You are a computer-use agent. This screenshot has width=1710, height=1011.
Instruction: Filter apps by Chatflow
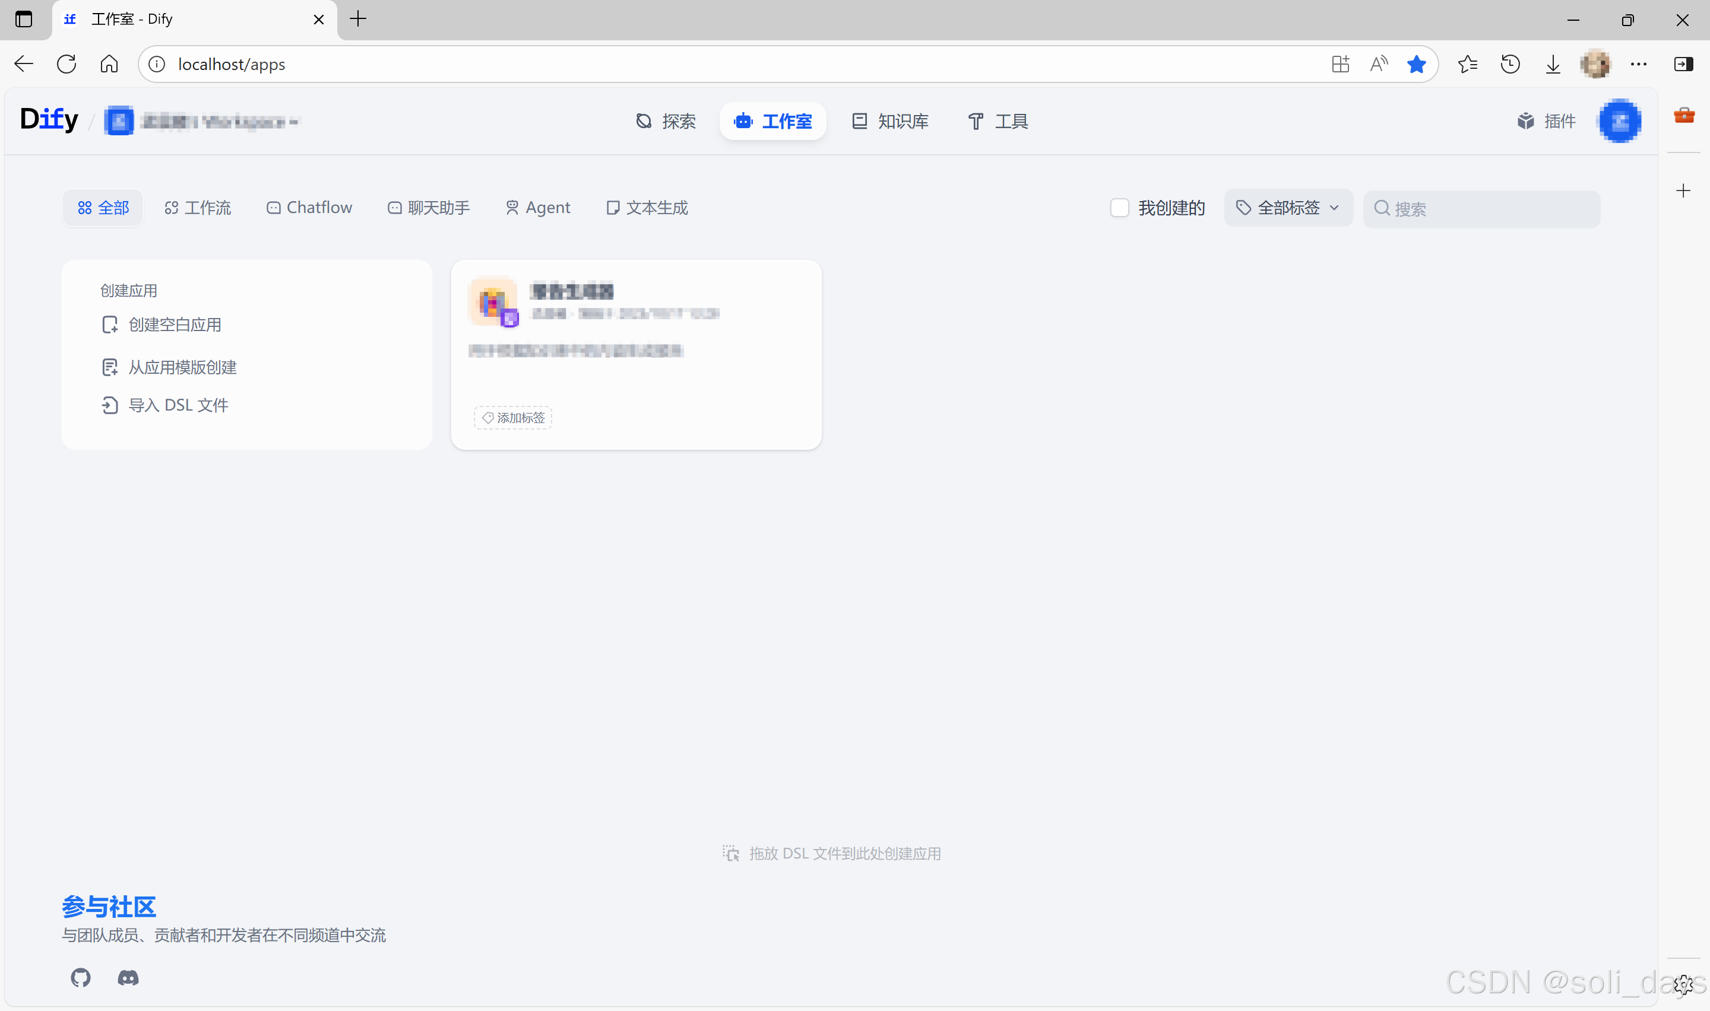click(309, 208)
